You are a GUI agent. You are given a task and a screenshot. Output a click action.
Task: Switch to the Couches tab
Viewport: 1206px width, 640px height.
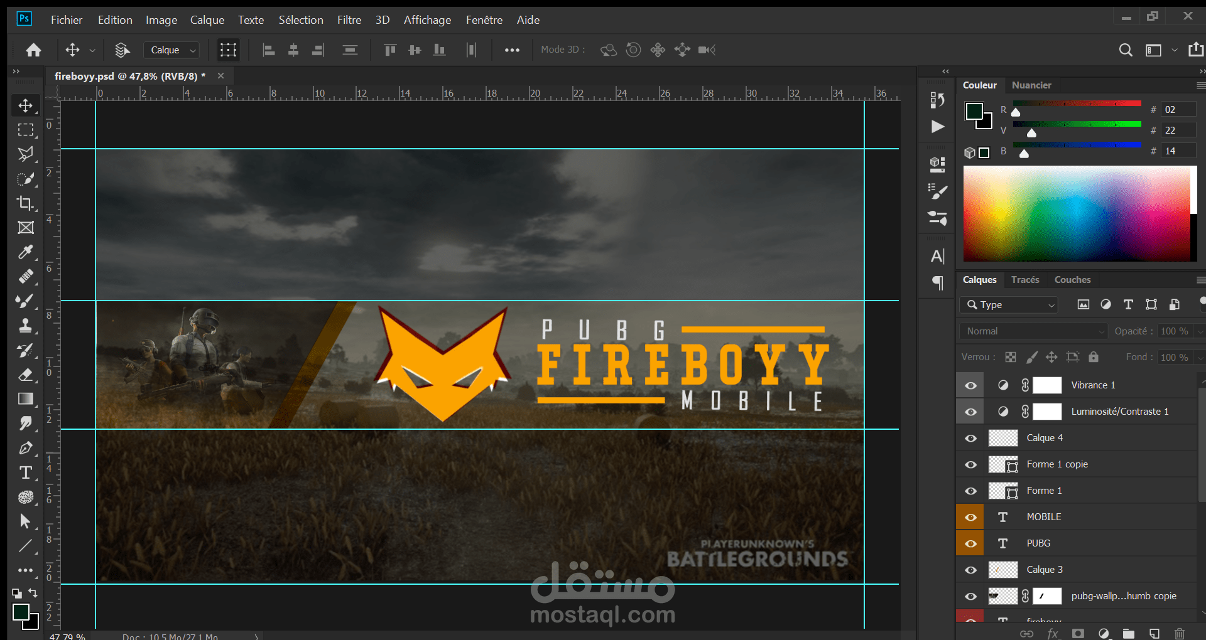click(x=1072, y=280)
